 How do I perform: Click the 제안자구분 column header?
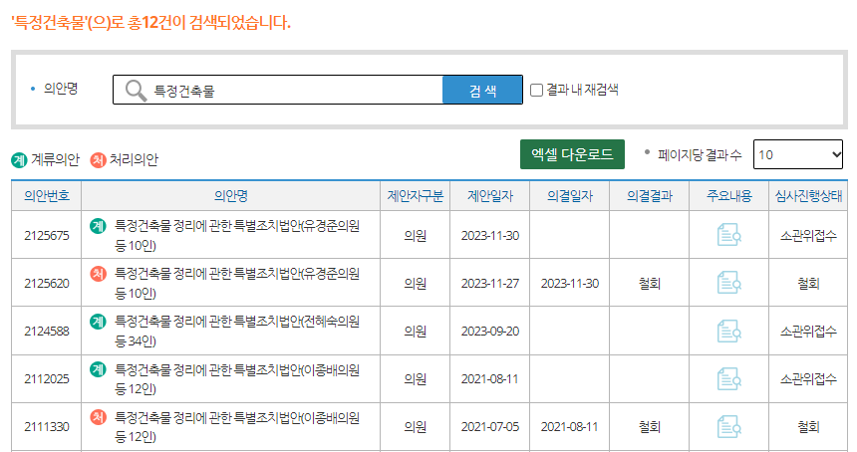416,195
